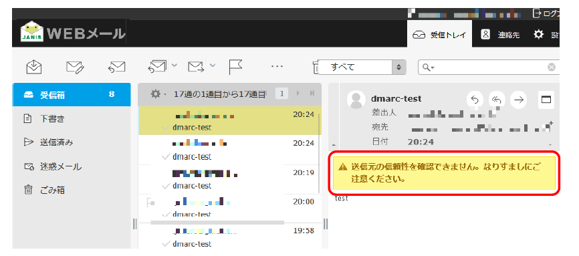
Task: Click the unread count 8 badge on 受信箱
Action: [112, 94]
